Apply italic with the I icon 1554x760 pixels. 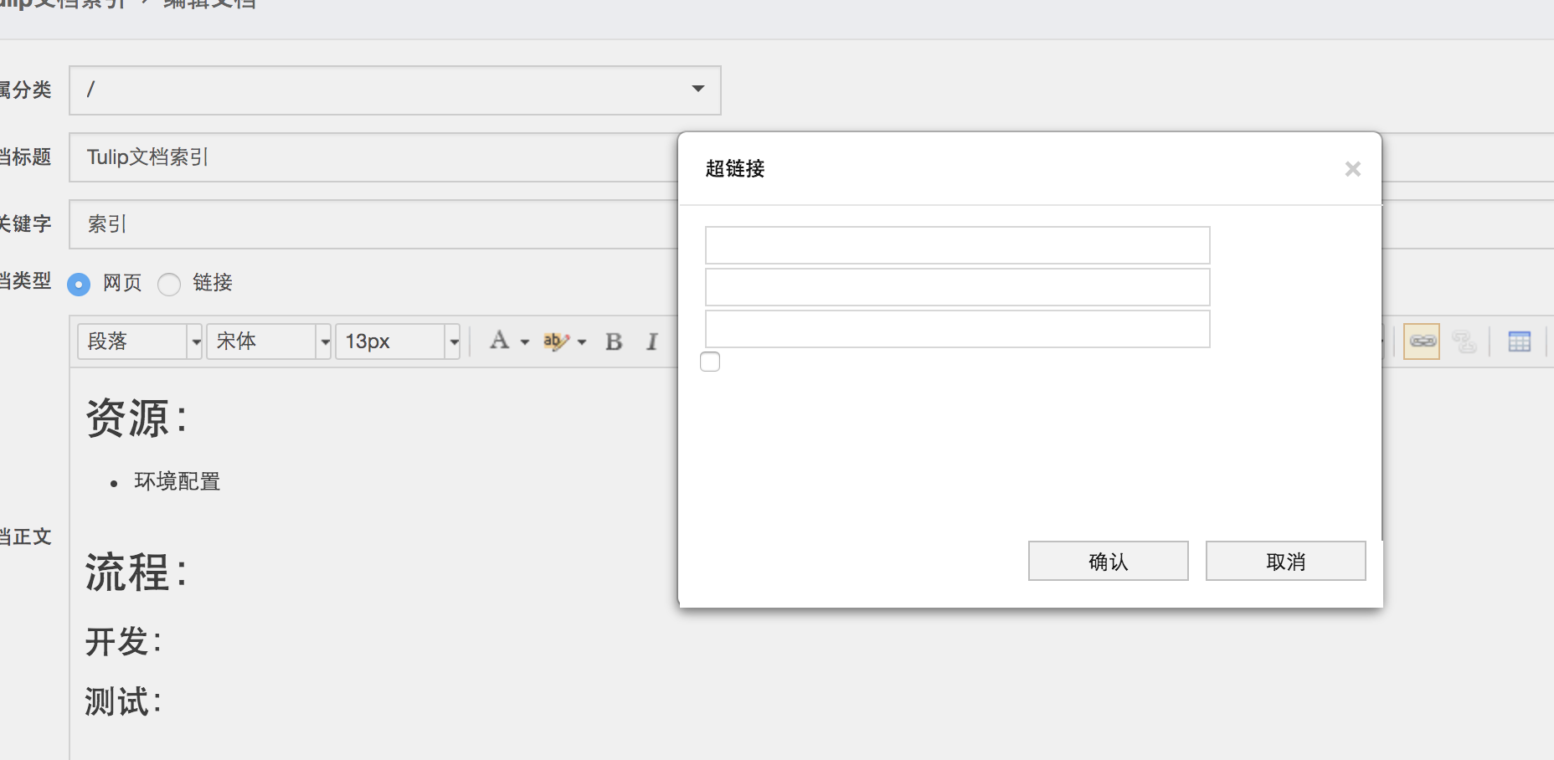(x=651, y=341)
